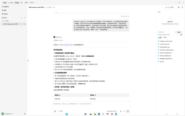Click the third feedback icon above user message

[126, 16]
